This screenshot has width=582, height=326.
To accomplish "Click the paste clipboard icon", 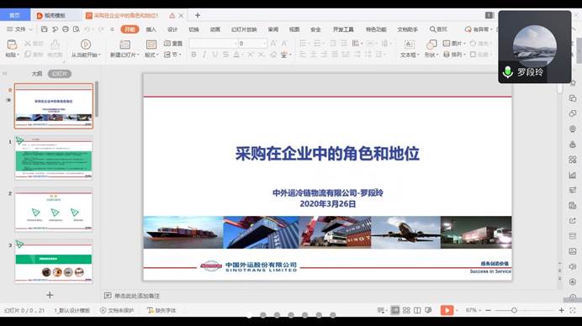I will click(12, 45).
